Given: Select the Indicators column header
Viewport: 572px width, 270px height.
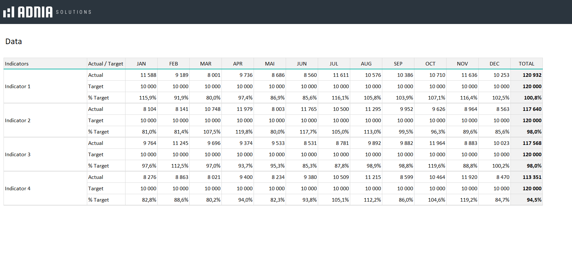Looking at the screenshot, I should pyautogui.click(x=17, y=64).
